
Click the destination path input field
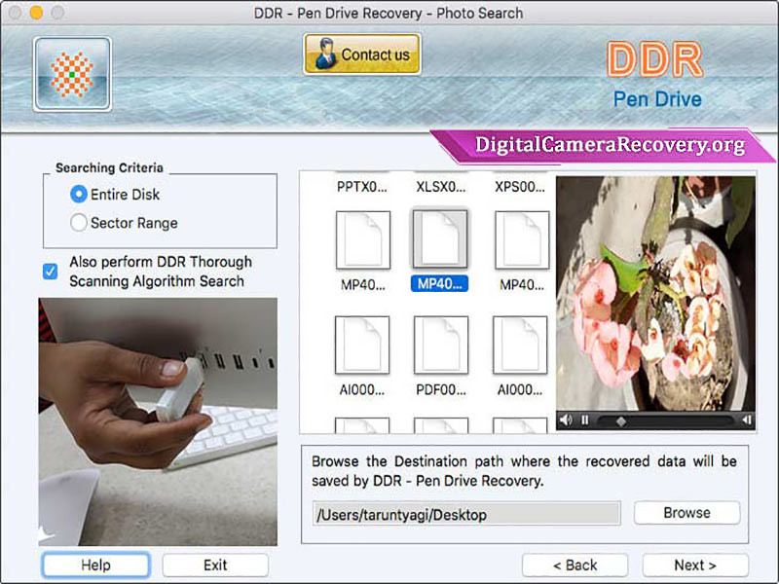tap(466, 514)
